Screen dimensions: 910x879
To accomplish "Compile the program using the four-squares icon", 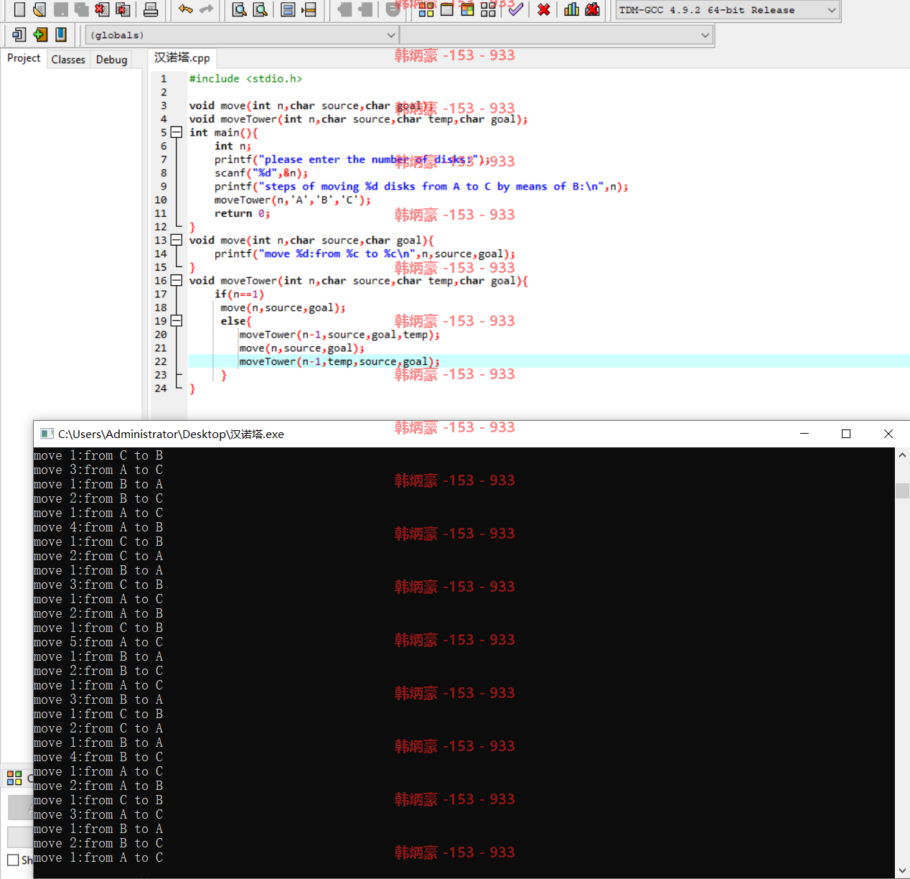I will (426, 9).
